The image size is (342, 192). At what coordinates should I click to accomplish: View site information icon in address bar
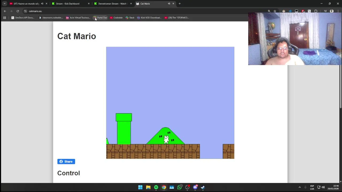coord(25,11)
